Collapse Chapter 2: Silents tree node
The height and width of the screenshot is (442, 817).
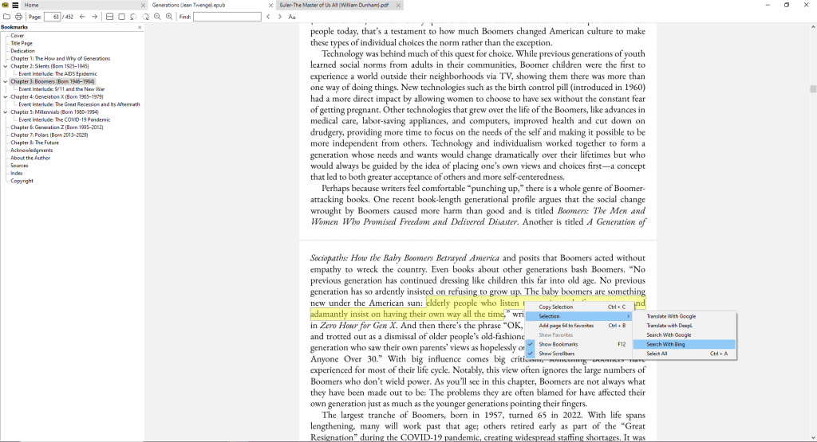coord(6,66)
